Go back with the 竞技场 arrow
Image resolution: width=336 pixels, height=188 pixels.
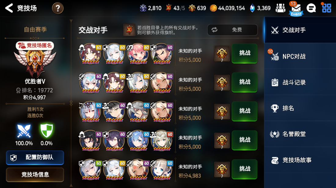(9, 8)
